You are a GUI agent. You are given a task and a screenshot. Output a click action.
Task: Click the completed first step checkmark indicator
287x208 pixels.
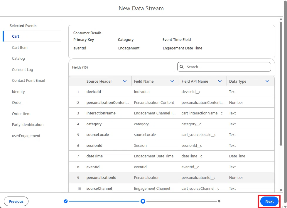66,201
